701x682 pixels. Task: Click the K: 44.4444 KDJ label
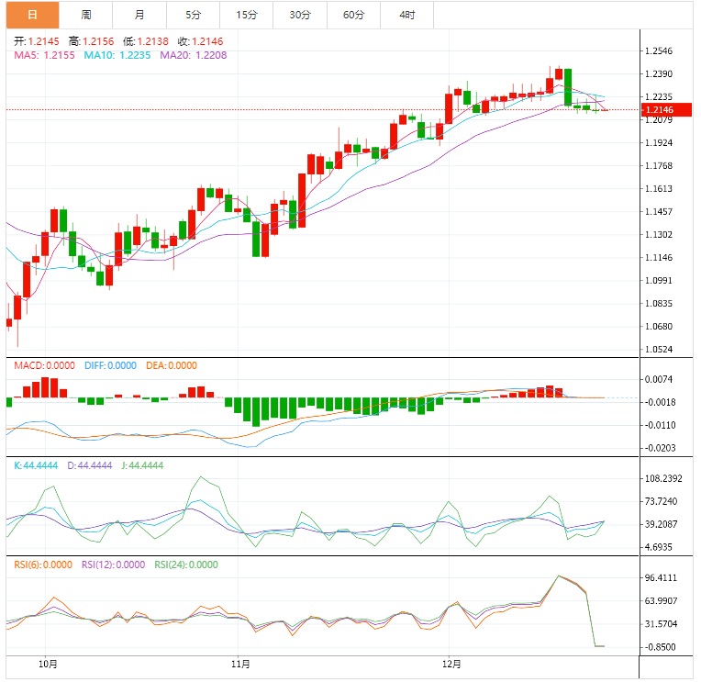pos(37,465)
